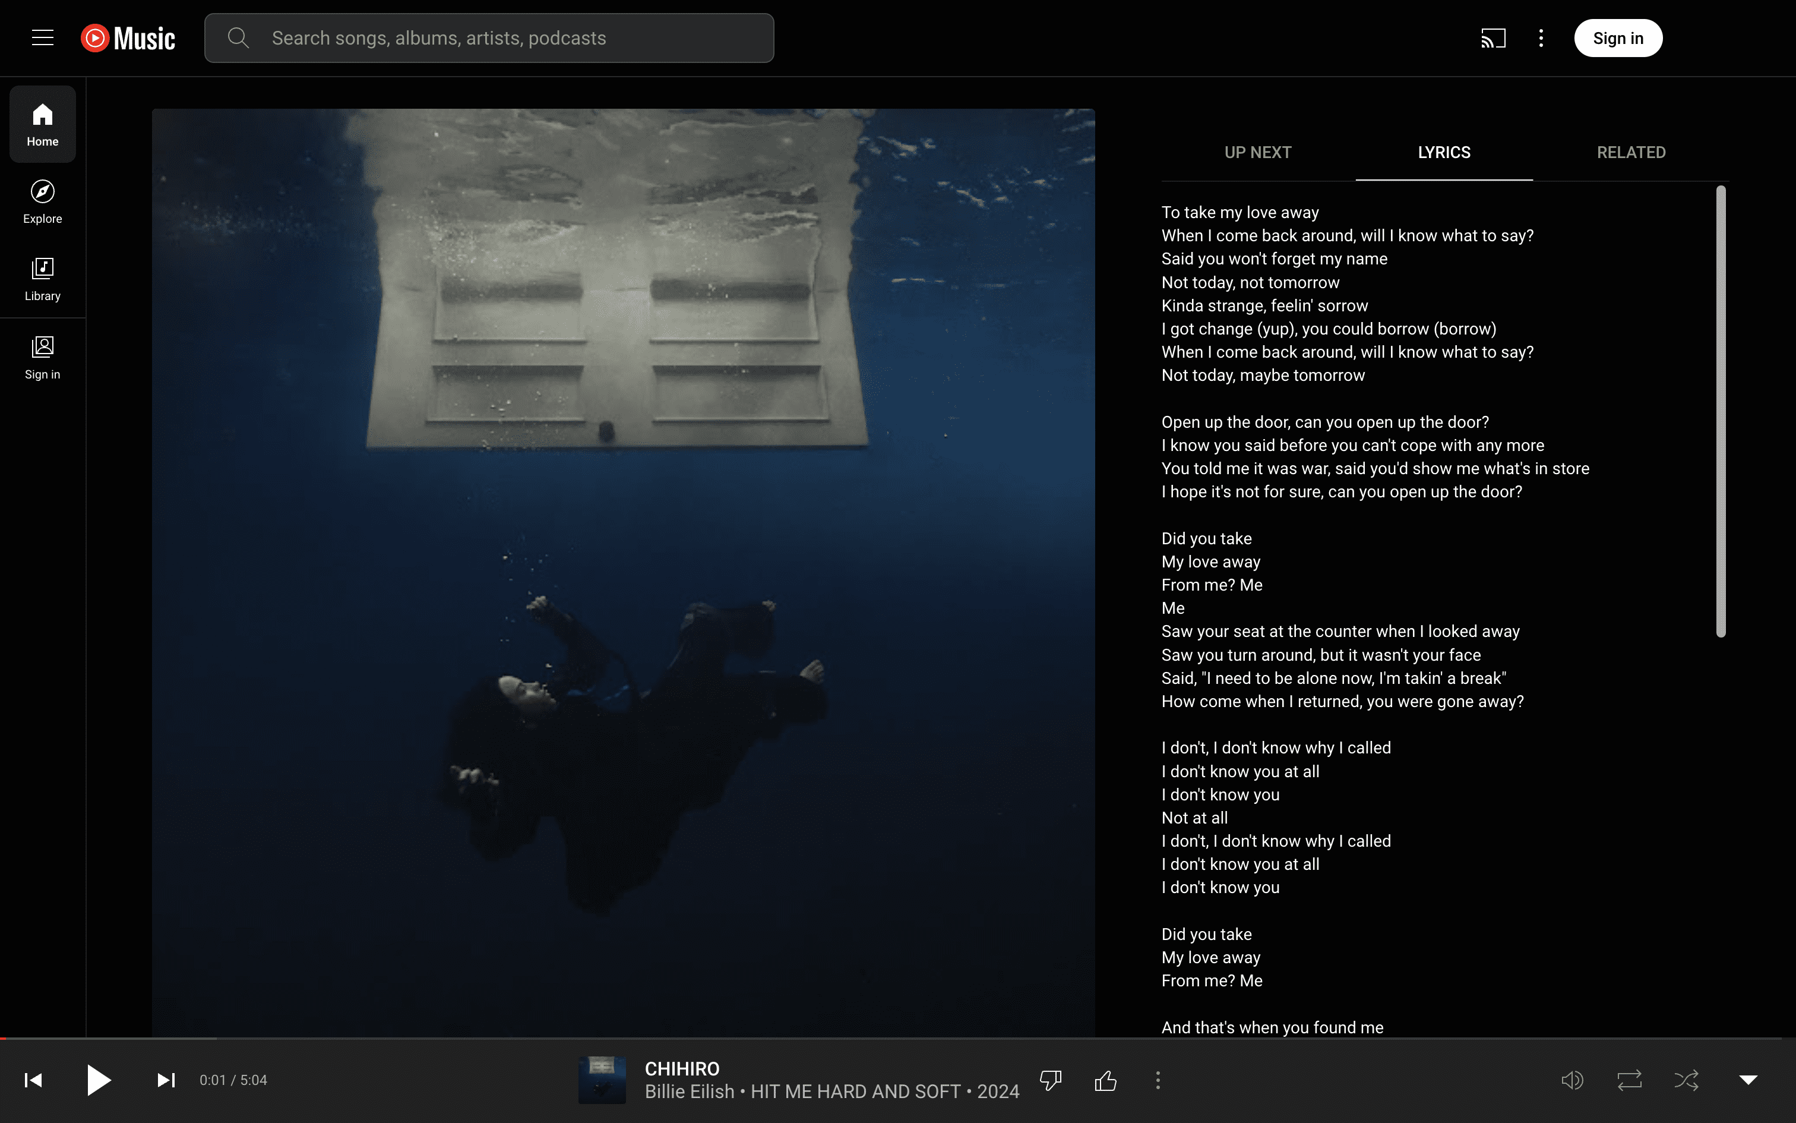Open Billie Eilish artist link

pyautogui.click(x=690, y=1091)
